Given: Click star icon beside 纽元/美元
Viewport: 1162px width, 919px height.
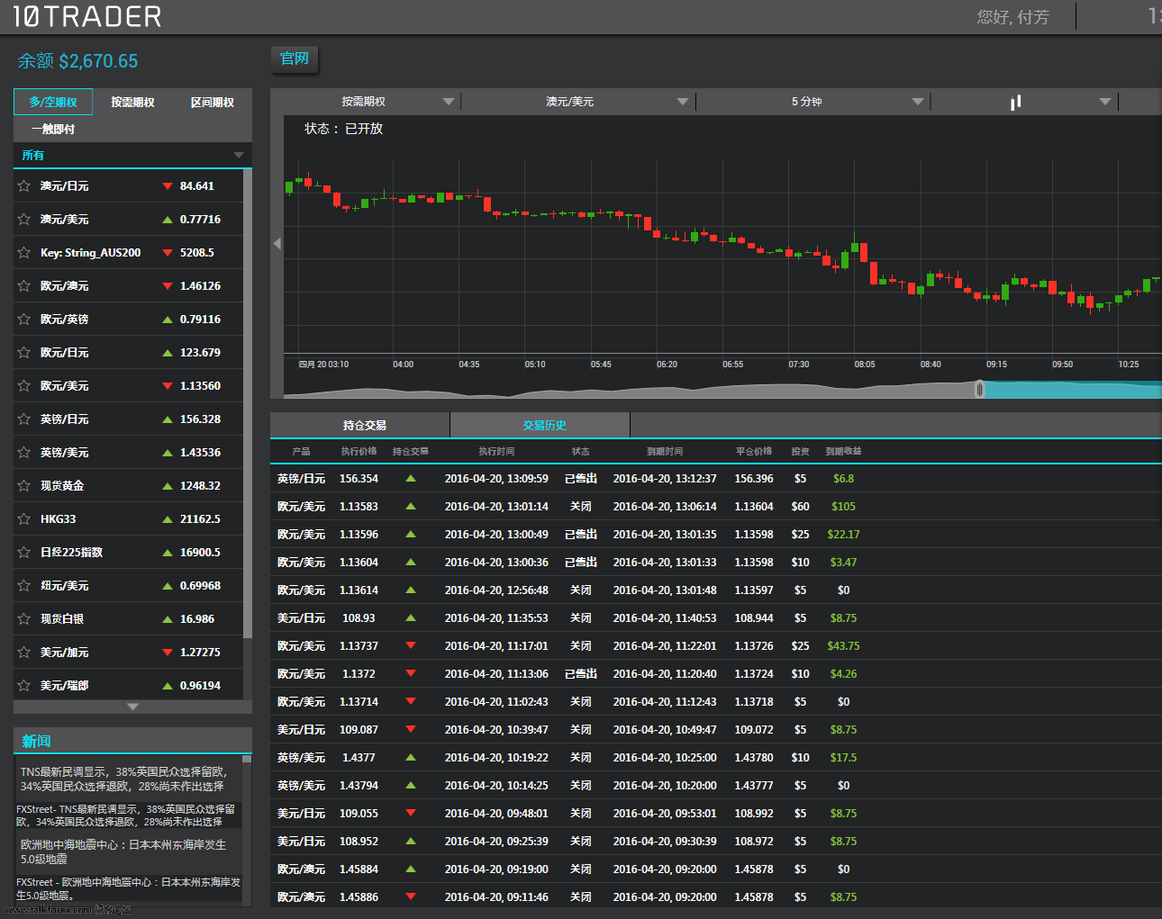Looking at the screenshot, I should point(24,586).
